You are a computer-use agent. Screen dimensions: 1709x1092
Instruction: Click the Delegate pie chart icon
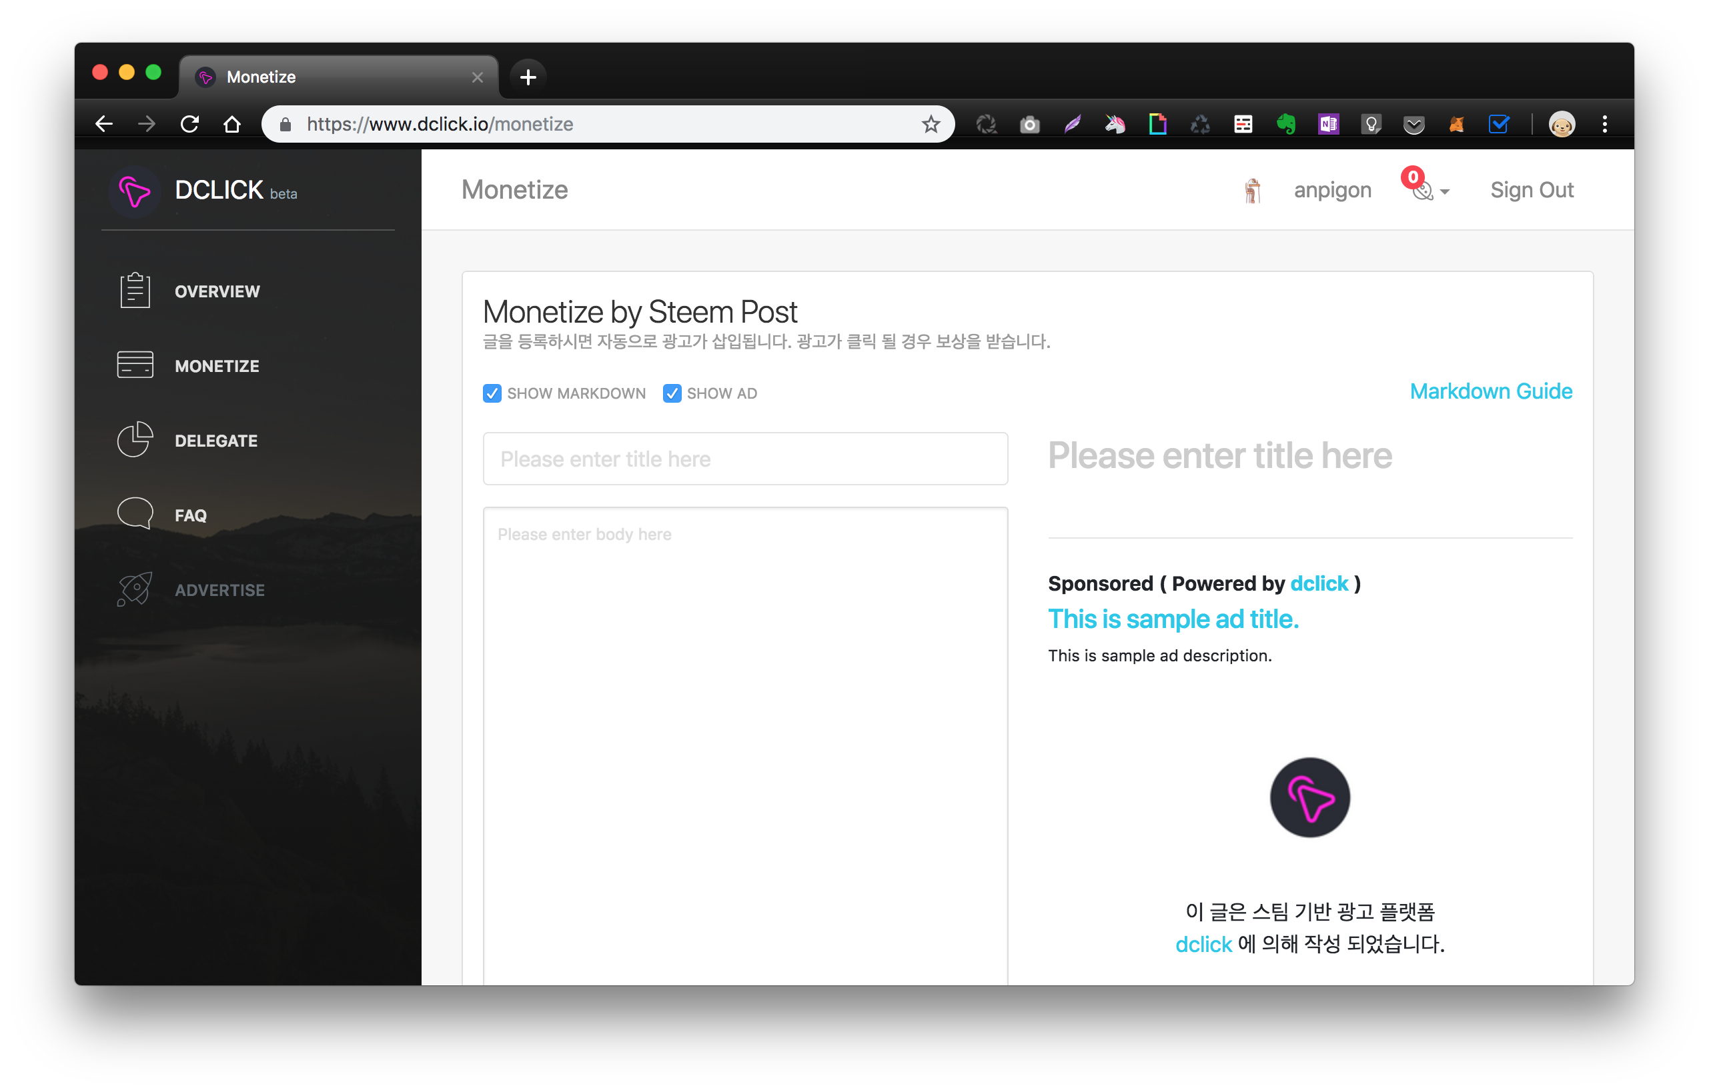(x=135, y=439)
